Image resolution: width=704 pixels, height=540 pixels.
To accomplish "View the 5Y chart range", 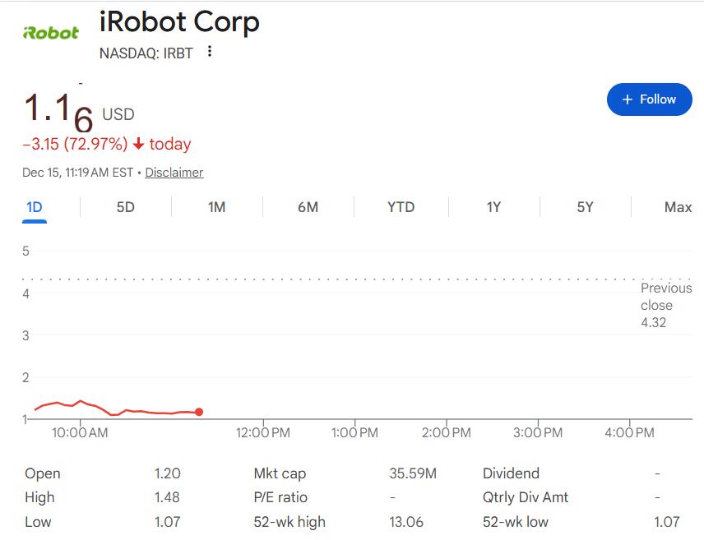I will coord(585,207).
